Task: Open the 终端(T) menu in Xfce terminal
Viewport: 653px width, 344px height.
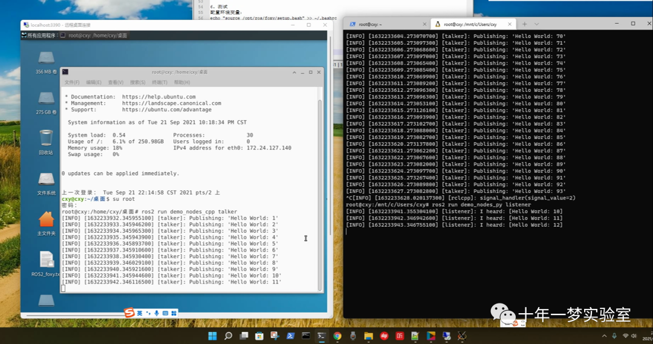Action: 160,82
